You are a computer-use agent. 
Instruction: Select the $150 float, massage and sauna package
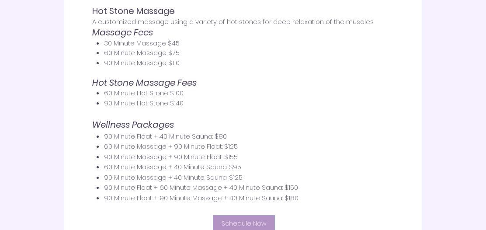(201, 188)
